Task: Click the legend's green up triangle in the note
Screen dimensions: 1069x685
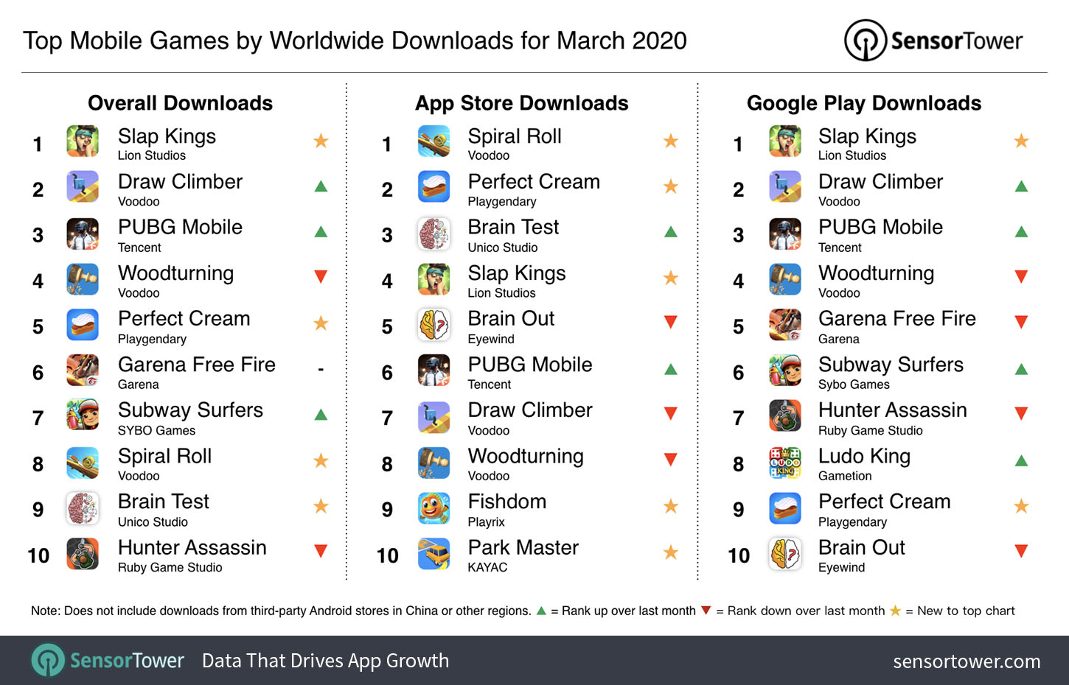Action: click(541, 610)
